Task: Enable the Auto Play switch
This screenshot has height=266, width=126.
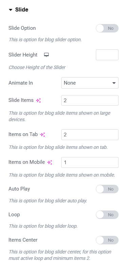Action: tap(107, 189)
